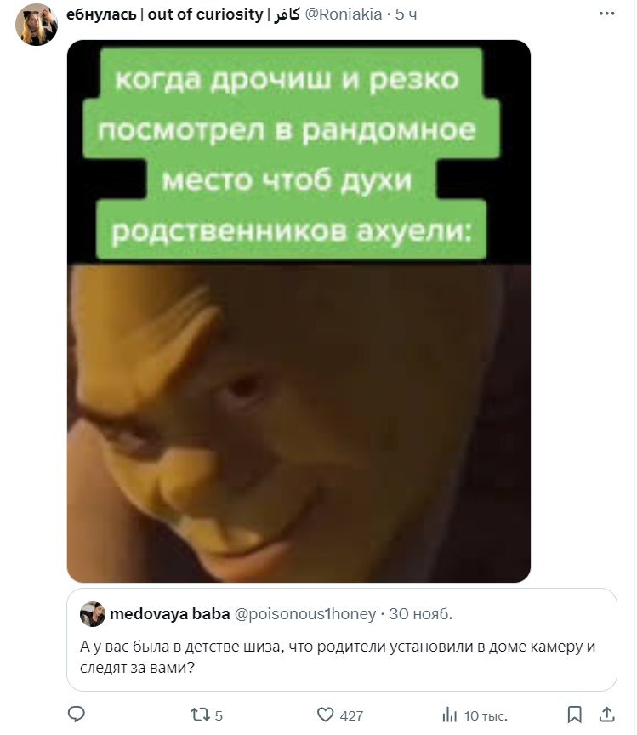Viewport: 637px width, 735px height.
Task: Click the medovaya baba name
Action: coord(170,614)
